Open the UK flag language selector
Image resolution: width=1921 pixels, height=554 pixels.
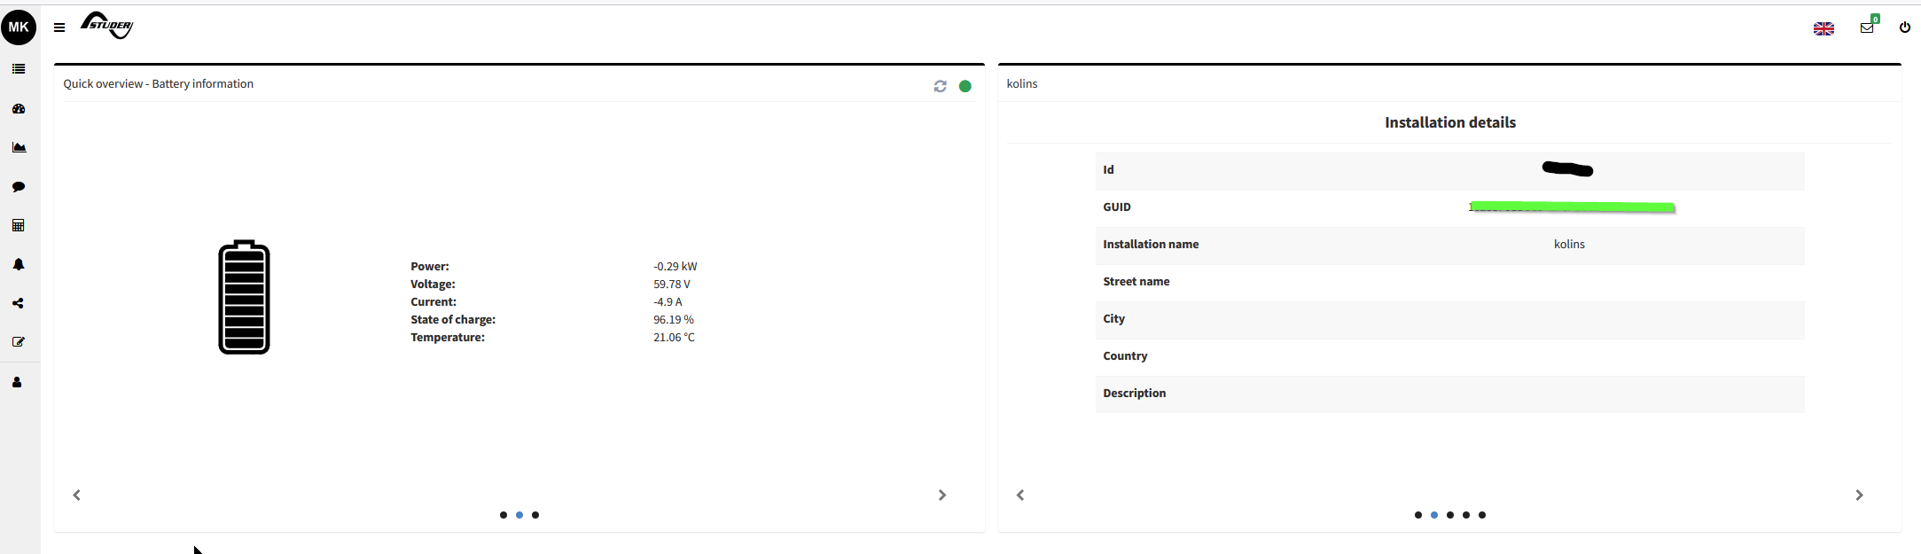tap(1823, 28)
